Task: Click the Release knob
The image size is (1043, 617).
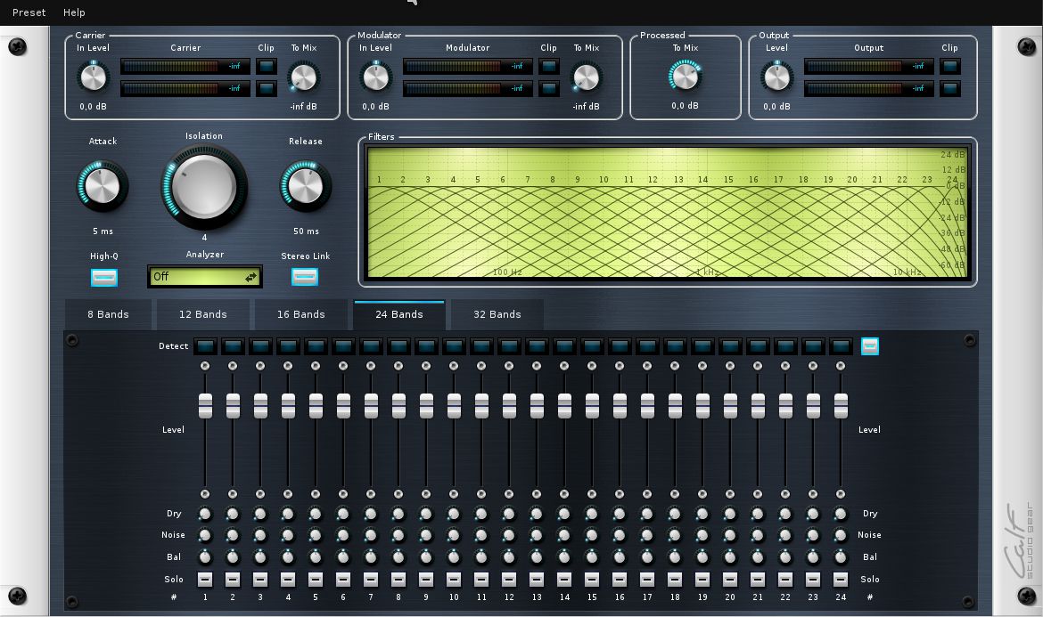Action: tap(305, 186)
